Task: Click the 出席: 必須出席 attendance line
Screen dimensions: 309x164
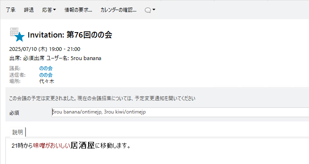Action: pos(55,58)
